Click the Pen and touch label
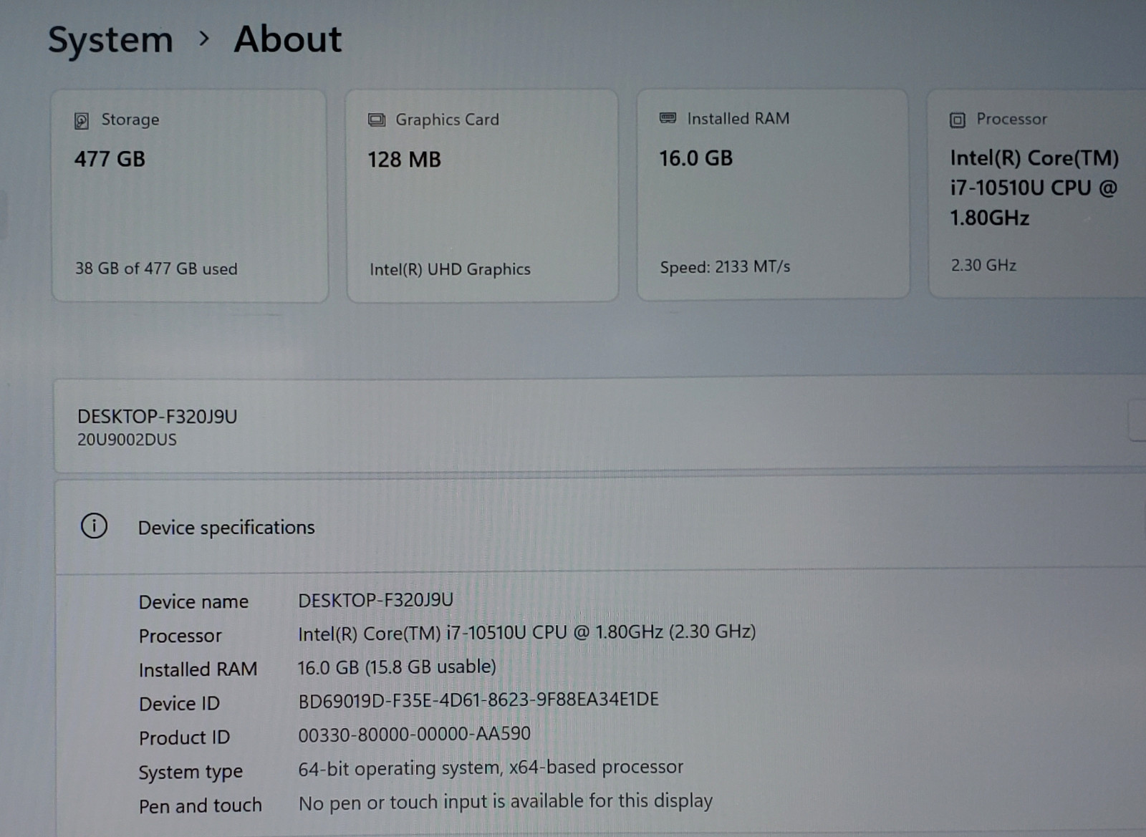This screenshot has width=1146, height=837. point(200,805)
